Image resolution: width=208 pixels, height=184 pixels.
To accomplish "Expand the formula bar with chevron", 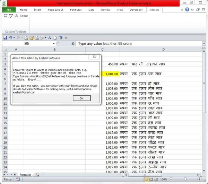I will [204, 44].
